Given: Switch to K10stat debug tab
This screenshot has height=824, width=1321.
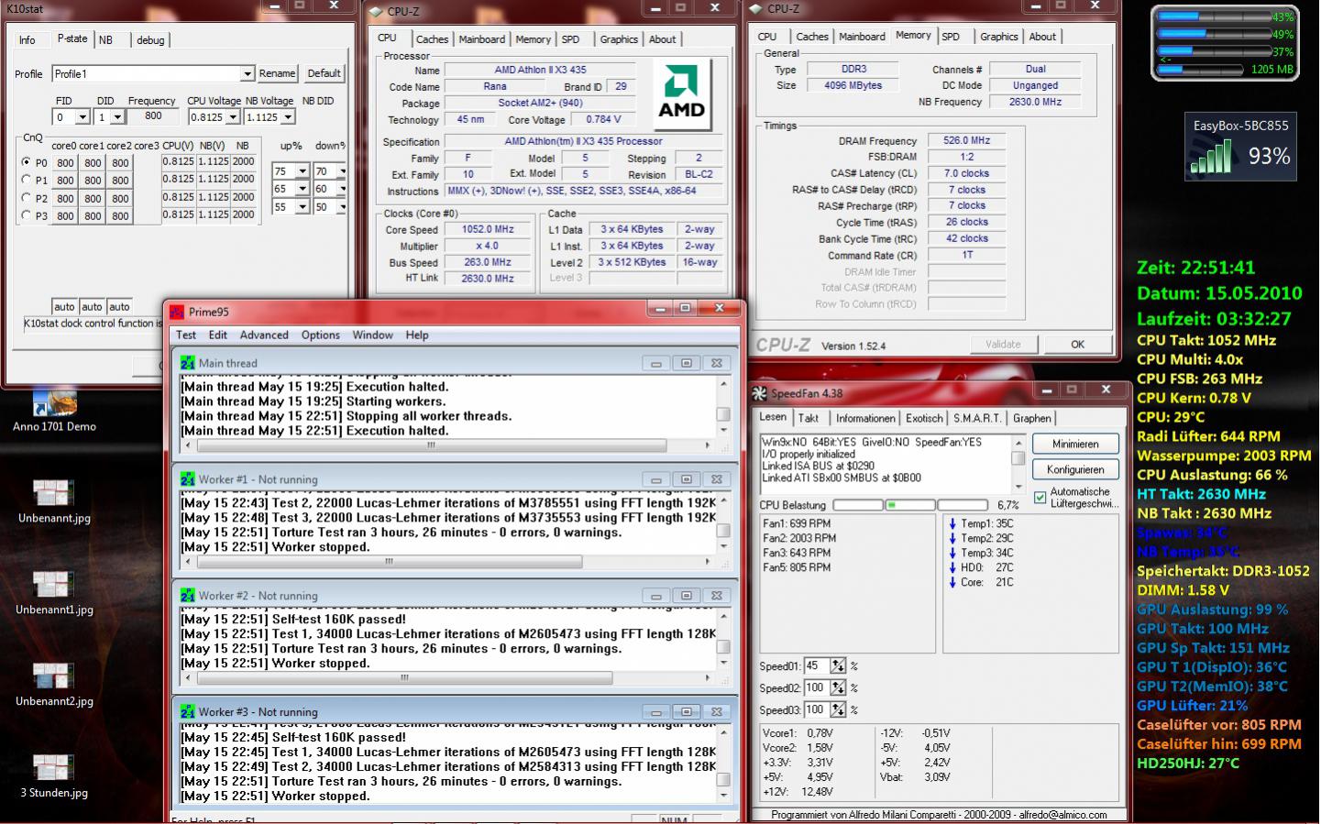Looking at the screenshot, I should point(150,40).
